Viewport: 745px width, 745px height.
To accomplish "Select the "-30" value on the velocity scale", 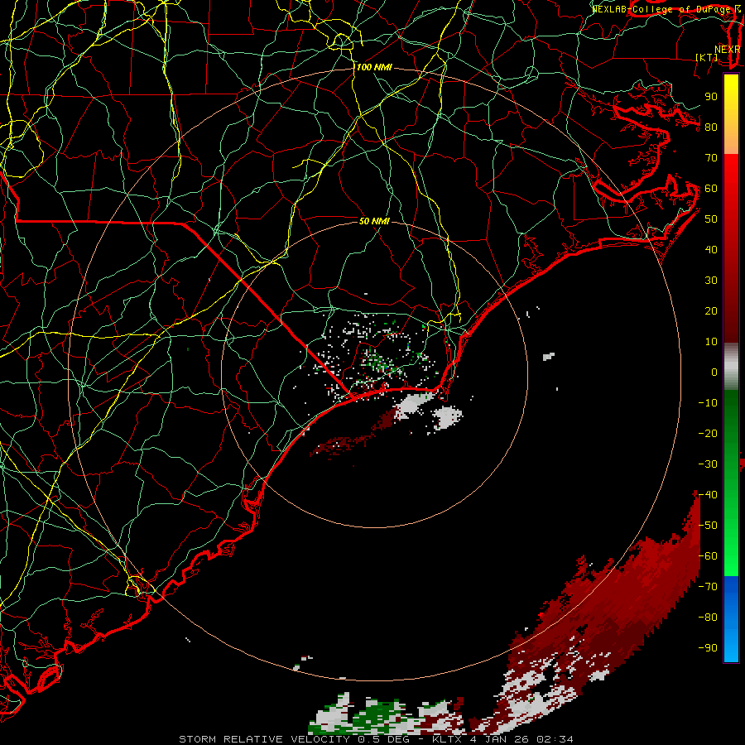I will (x=708, y=464).
